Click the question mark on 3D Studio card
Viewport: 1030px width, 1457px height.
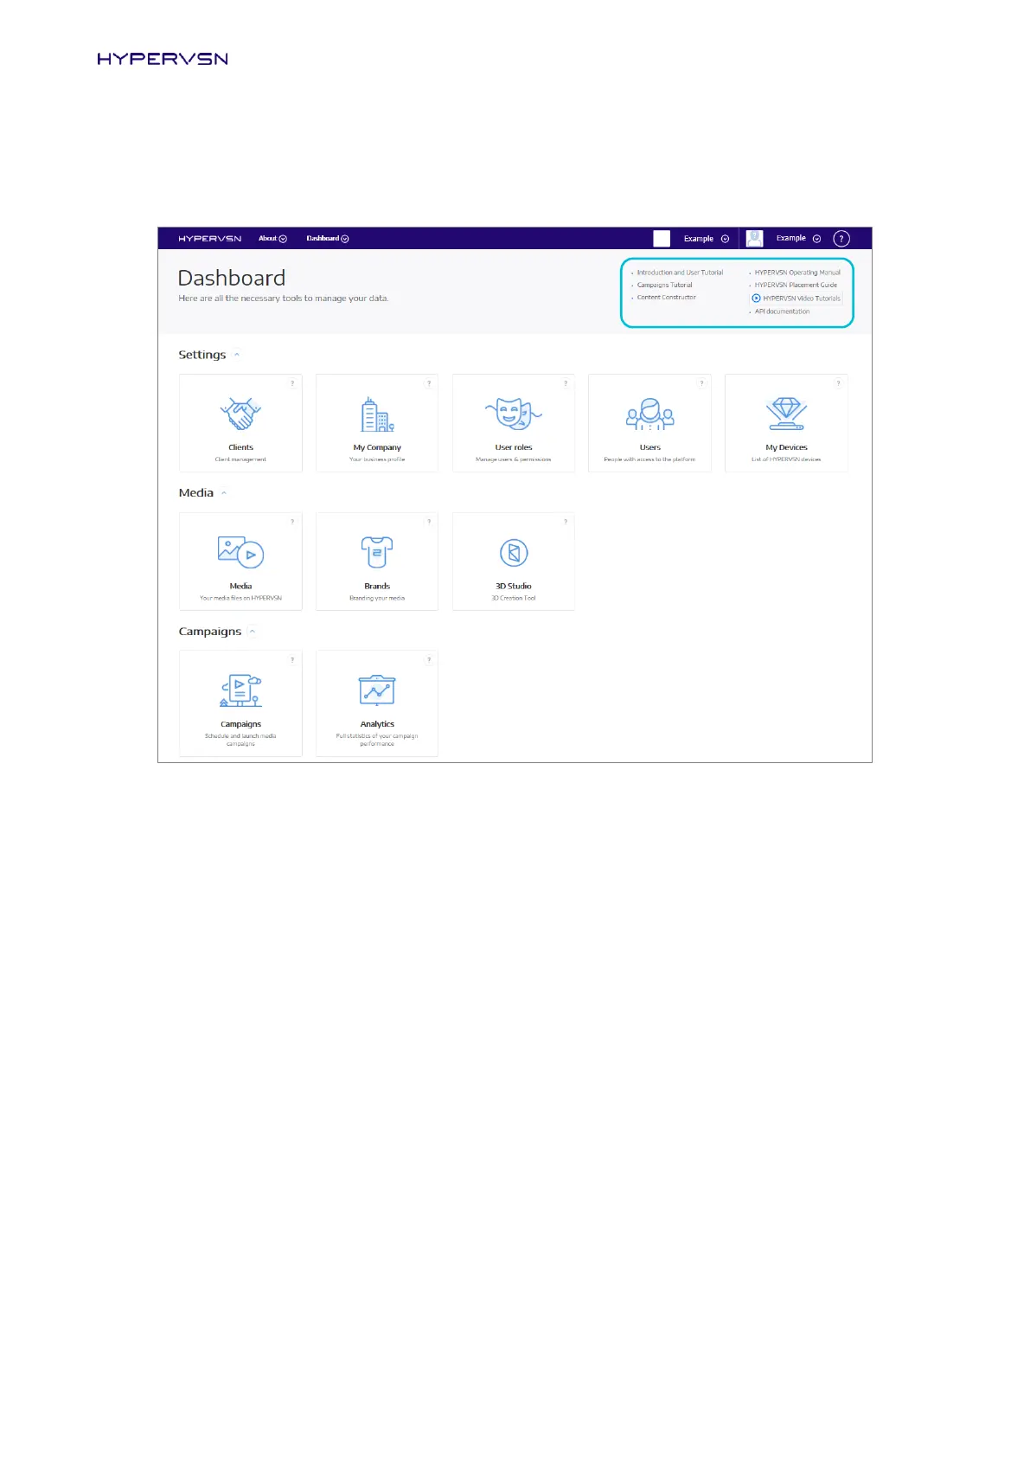(566, 522)
